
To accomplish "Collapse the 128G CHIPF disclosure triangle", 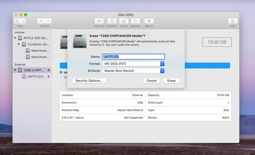I will (15, 70).
